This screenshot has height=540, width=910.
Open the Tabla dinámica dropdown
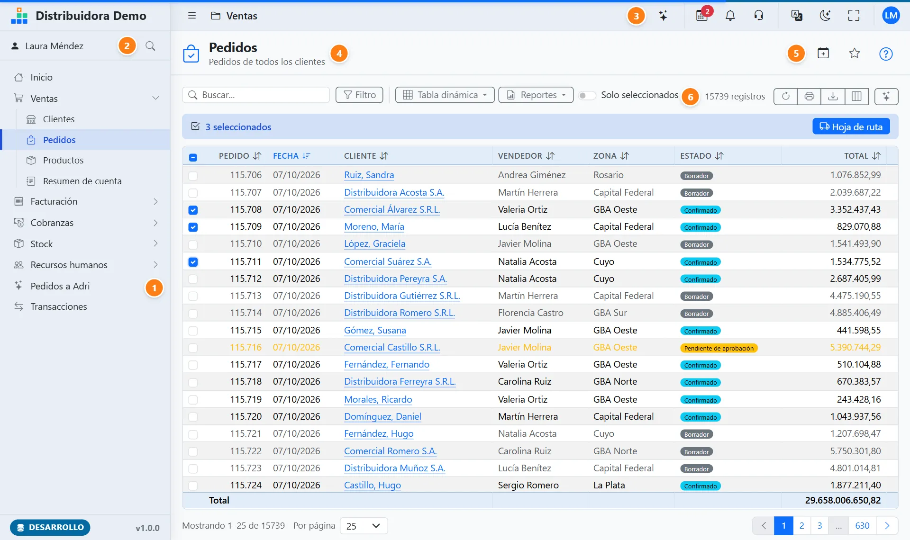[x=445, y=95]
